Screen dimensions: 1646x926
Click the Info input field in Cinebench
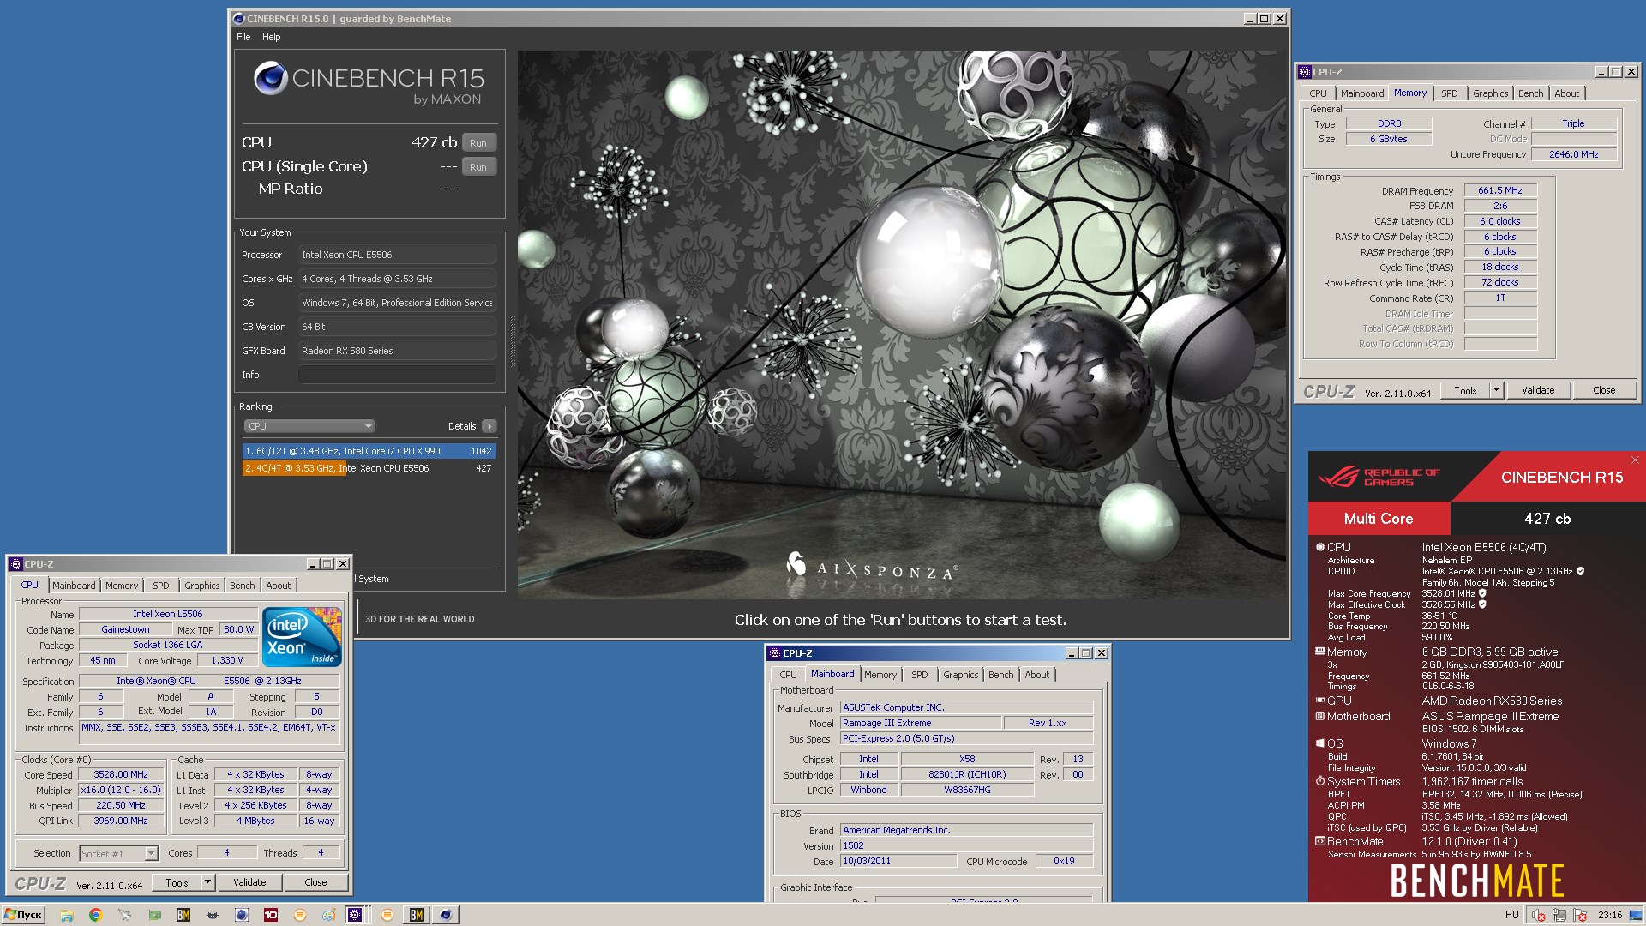click(397, 375)
